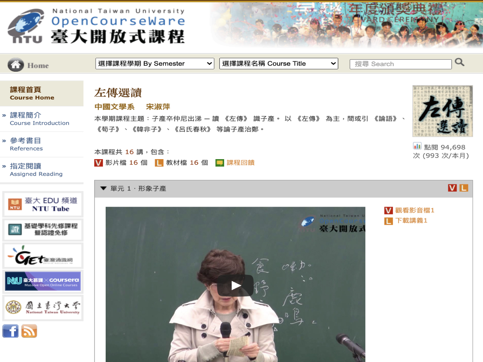The image size is (483, 362).
Task: Click instructor name 宋淑萍
Action: 158,107
